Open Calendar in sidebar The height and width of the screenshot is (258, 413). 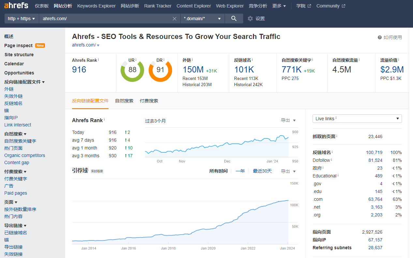14,64
